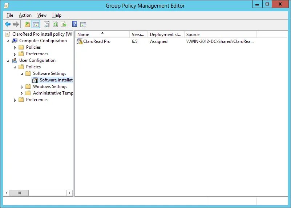
Task: Click the Export List toolbar icon
Action: [64, 24]
